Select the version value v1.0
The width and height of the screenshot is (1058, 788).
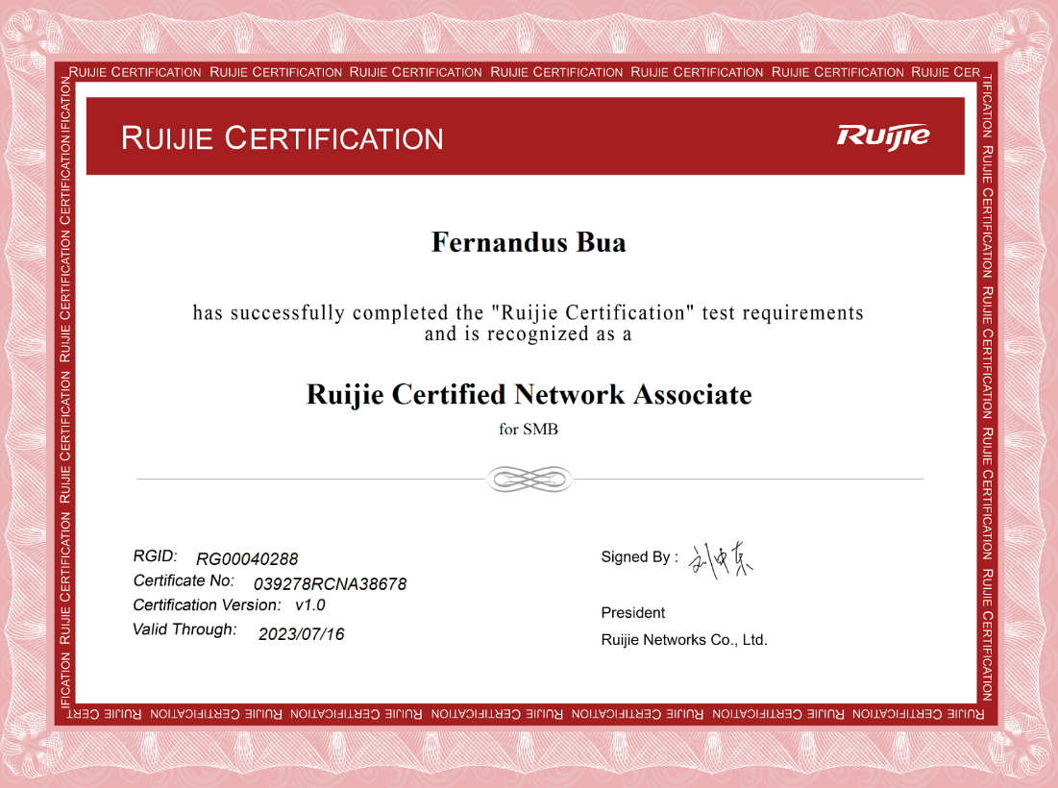point(310,605)
